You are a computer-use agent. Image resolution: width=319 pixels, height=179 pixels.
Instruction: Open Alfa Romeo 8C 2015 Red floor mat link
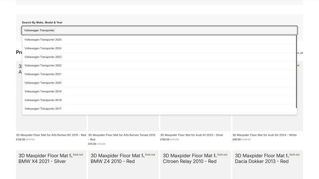coord(51,135)
